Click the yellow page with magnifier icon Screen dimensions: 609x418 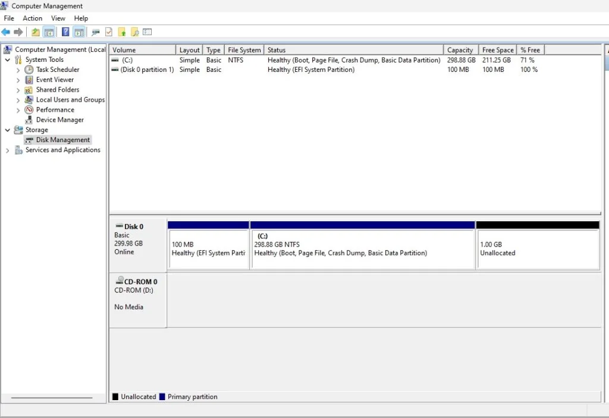135,32
